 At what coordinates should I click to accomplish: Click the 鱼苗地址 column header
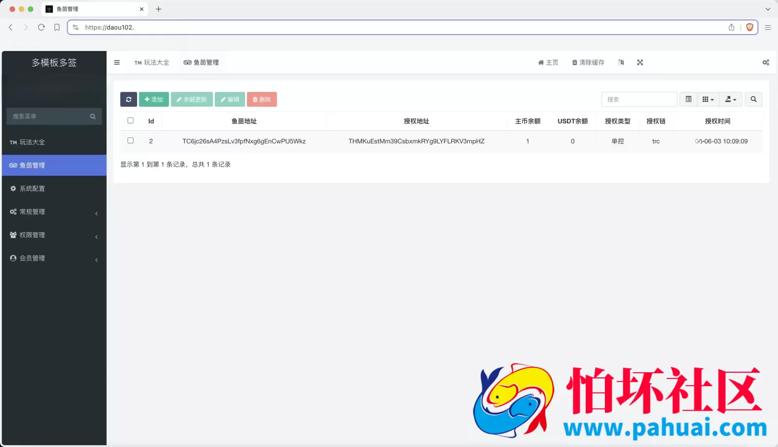click(x=244, y=121)
